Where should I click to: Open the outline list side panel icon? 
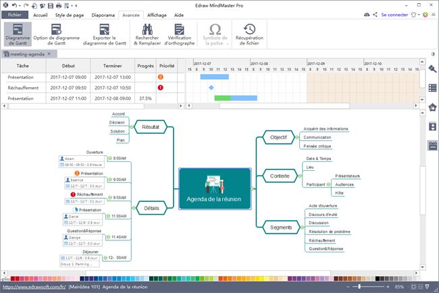pyautogui.click(x=432, y=88)
